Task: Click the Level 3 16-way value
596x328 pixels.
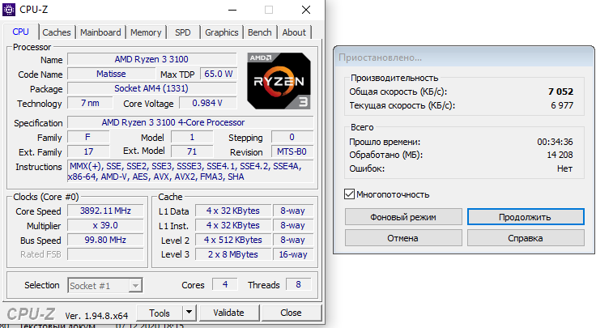Action: (x=293, y=254)
